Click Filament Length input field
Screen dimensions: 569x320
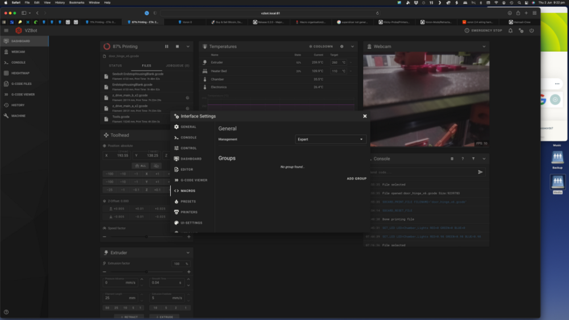(x=120, y=297)
